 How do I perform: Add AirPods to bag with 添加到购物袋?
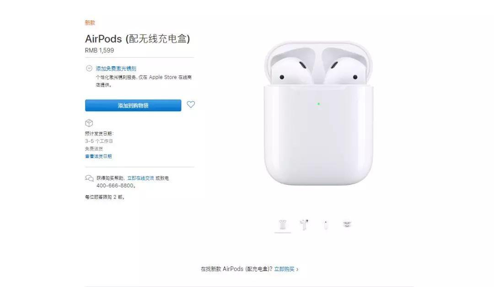click(133, 105)
